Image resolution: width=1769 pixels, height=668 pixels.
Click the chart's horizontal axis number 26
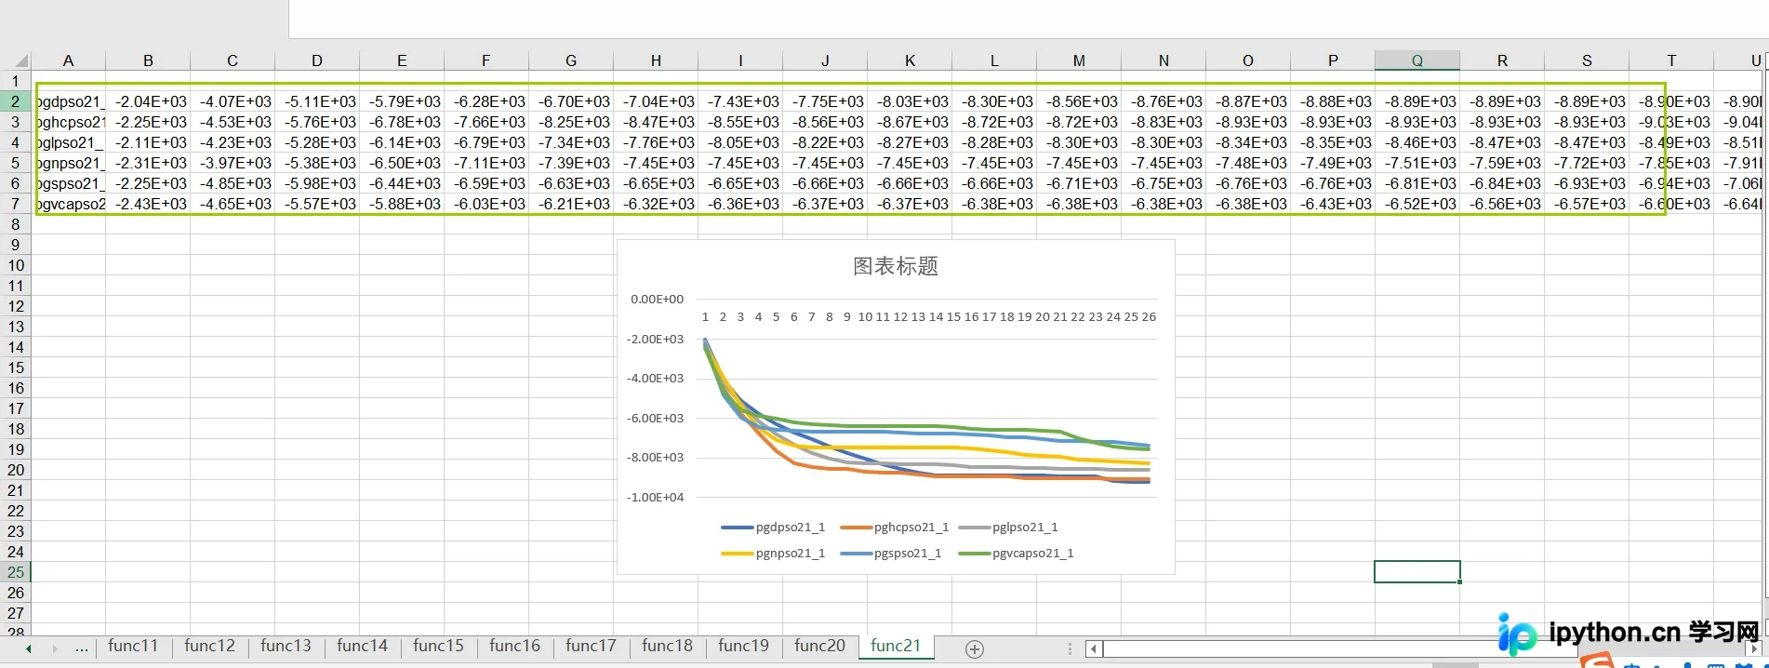coord(1149,317)
